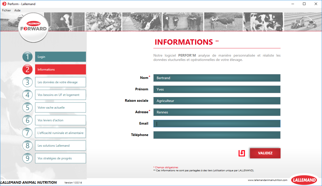Select step number 4 circle
322x186 pixels.
pos(27,95)
